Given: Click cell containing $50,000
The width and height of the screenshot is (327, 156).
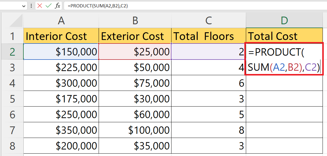Looking at the screenshot, I should coord(135,67).
